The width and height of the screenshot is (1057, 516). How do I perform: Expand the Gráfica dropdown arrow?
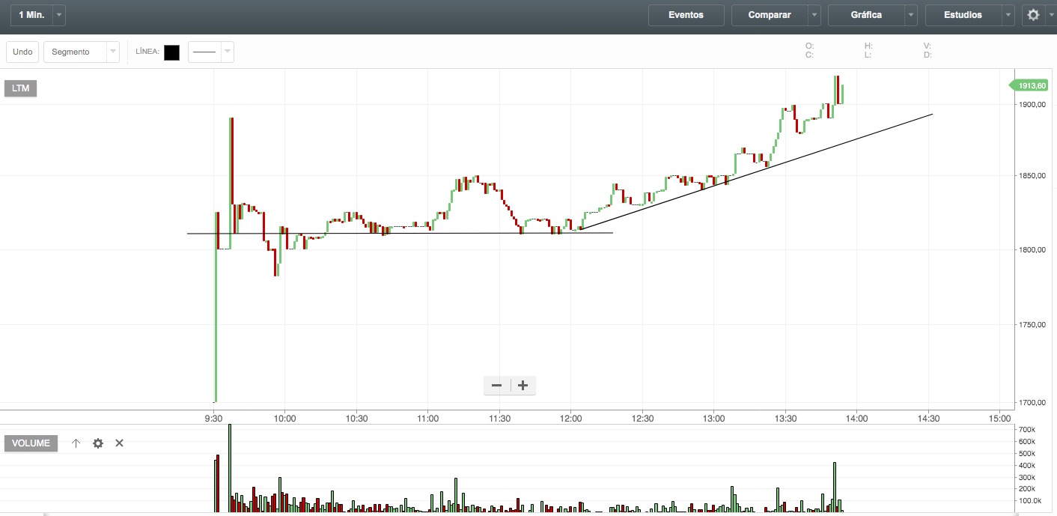tap(911, 15)
